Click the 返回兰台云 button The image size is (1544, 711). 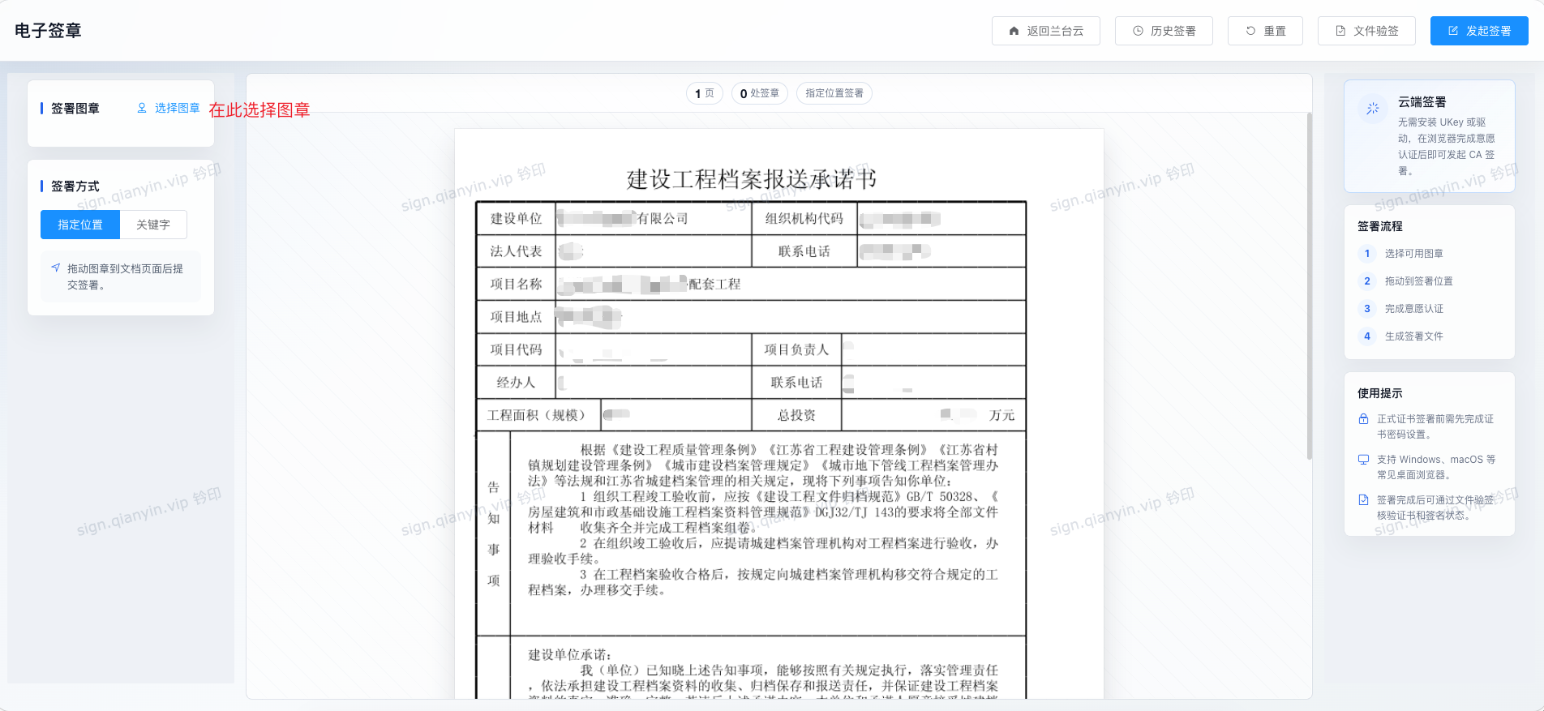pos(1046,31)
